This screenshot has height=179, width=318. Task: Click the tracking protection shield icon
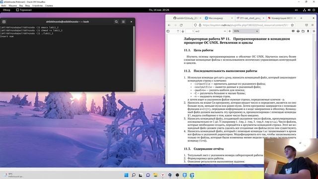195,25
